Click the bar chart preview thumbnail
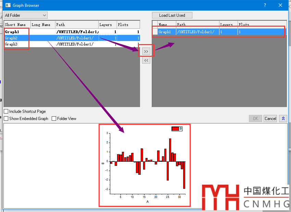 pos(145,165)
